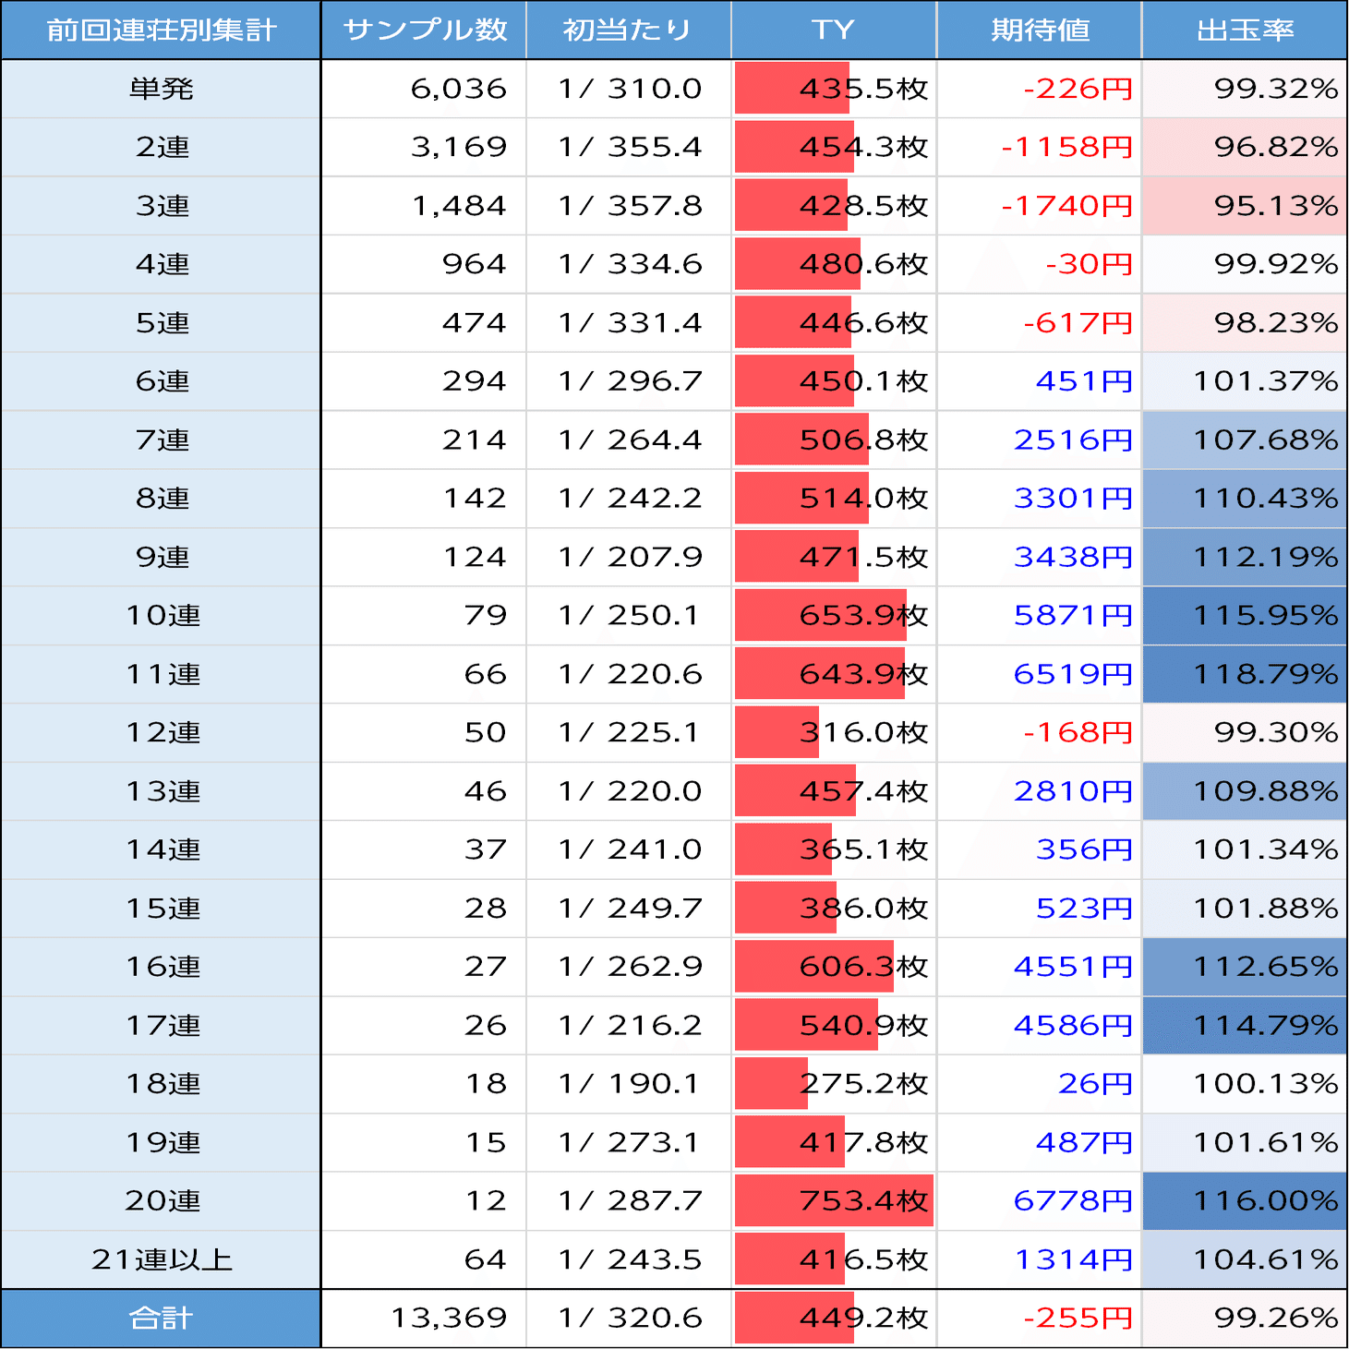Click the サンプル数 column header

click(424, 30)
